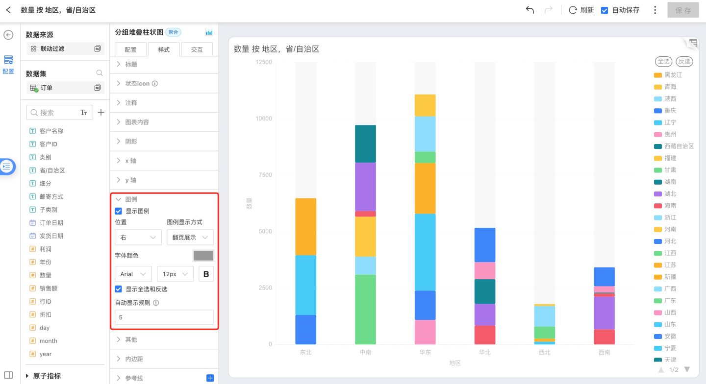Click the 自动显示规则 input field
This screenshot has height=384, width=706.
click(x=164, y=317)
